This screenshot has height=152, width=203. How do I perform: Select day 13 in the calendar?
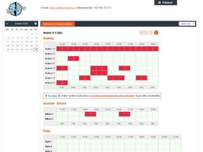tap(17, 42)
